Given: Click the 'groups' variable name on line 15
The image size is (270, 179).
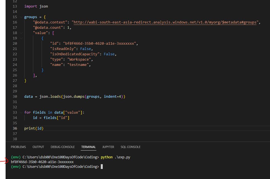Looking at the screenshot, I should [x=31, y=17].
